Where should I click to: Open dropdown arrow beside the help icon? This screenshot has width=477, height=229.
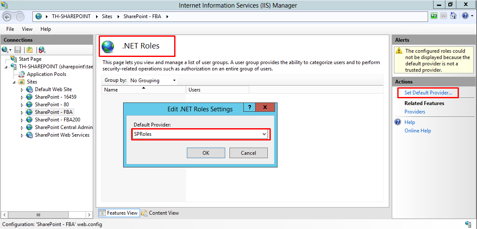(x=472, y=16)
